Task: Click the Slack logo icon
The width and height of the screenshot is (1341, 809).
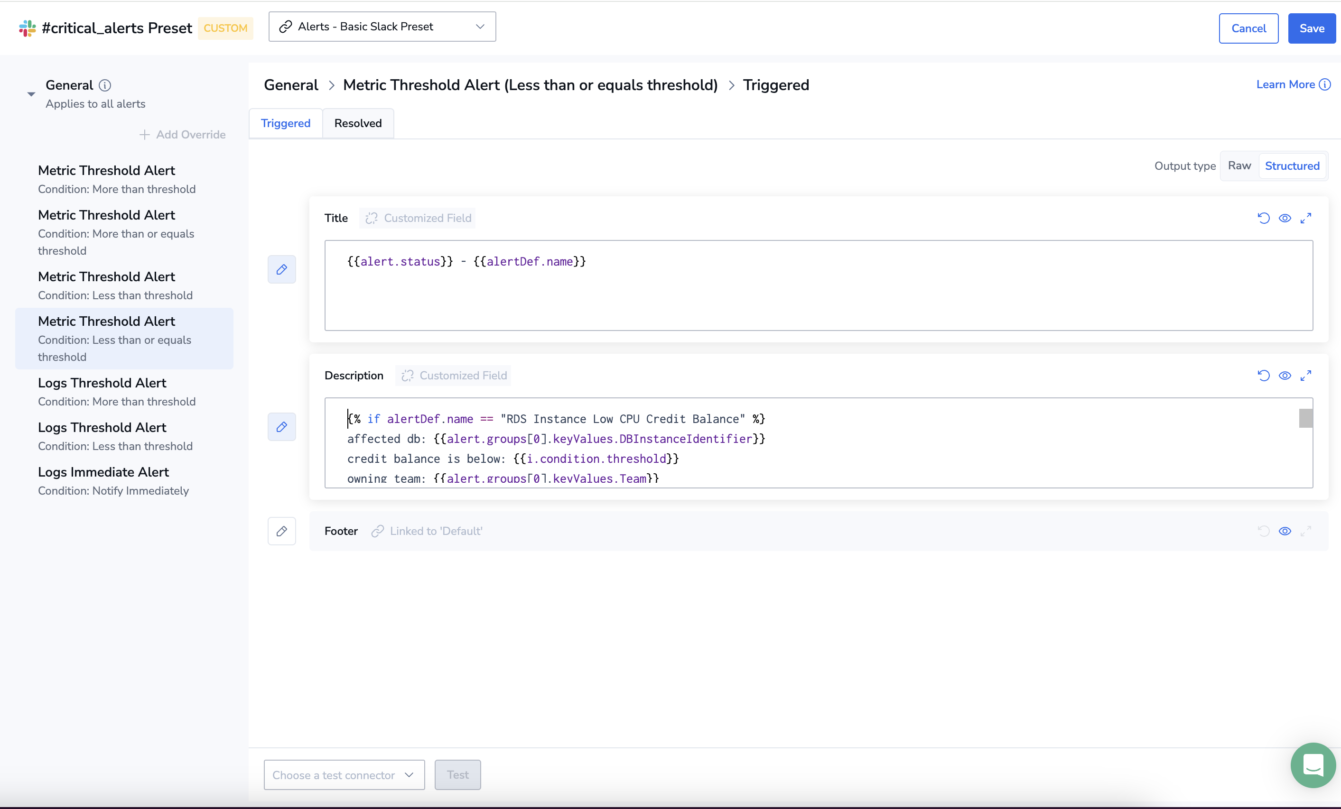Action: pyautogui.click(x=27, y=28)
